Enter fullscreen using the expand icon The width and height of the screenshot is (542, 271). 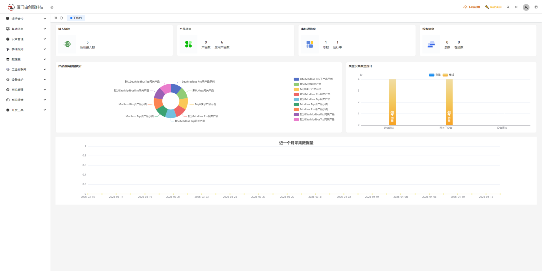click(x=516, y=7)
